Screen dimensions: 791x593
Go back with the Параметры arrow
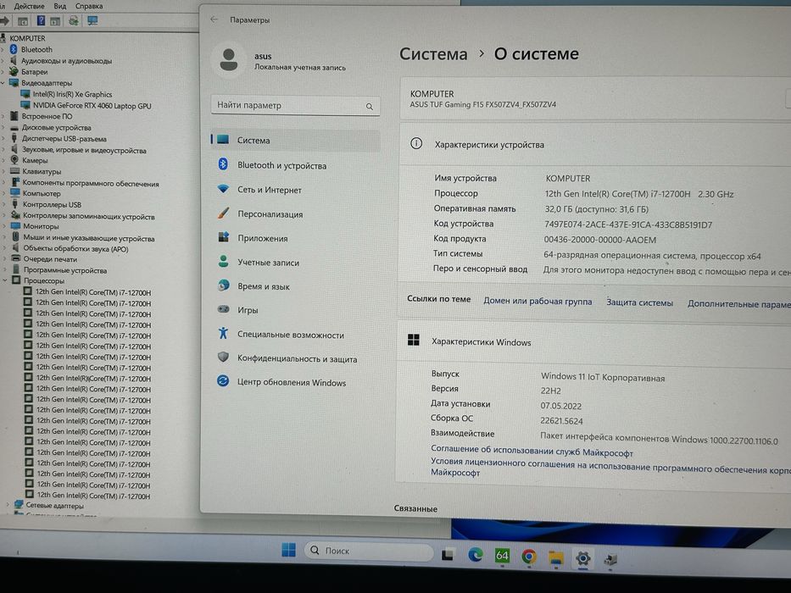(x=214, y=19)
